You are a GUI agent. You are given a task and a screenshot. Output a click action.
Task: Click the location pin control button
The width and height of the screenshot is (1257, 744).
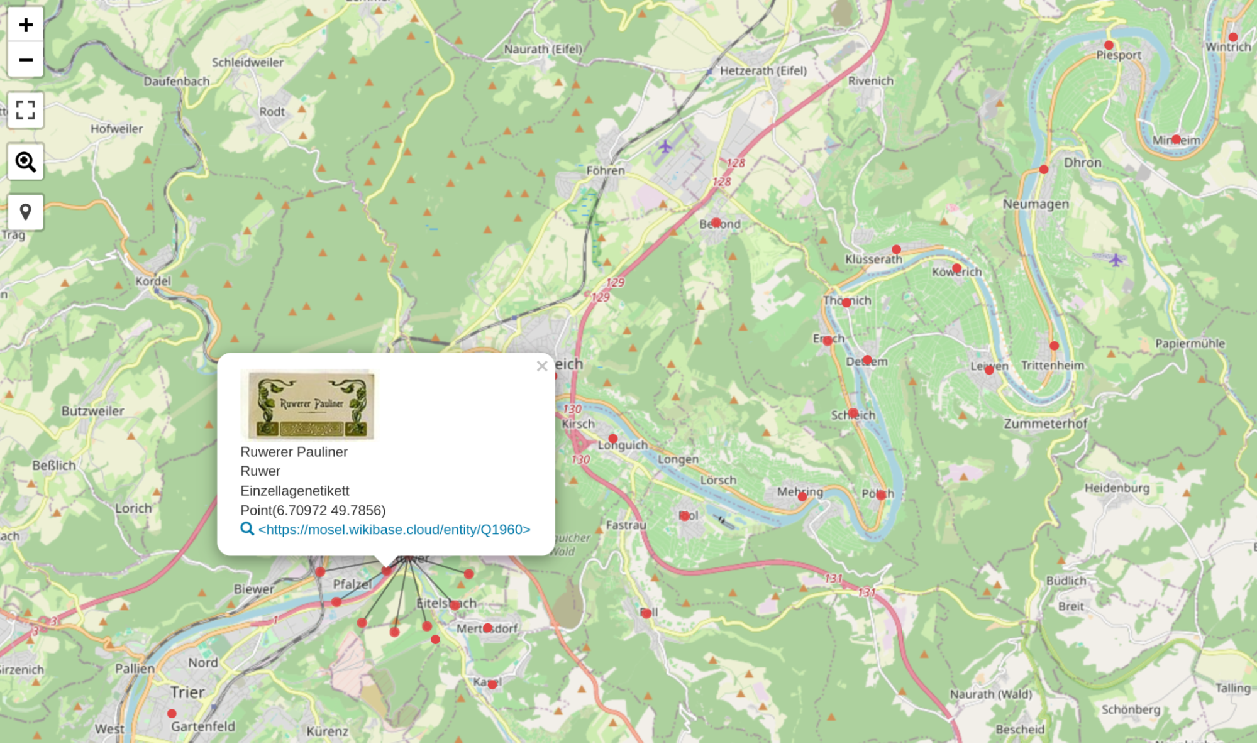(x=26, y=212)
